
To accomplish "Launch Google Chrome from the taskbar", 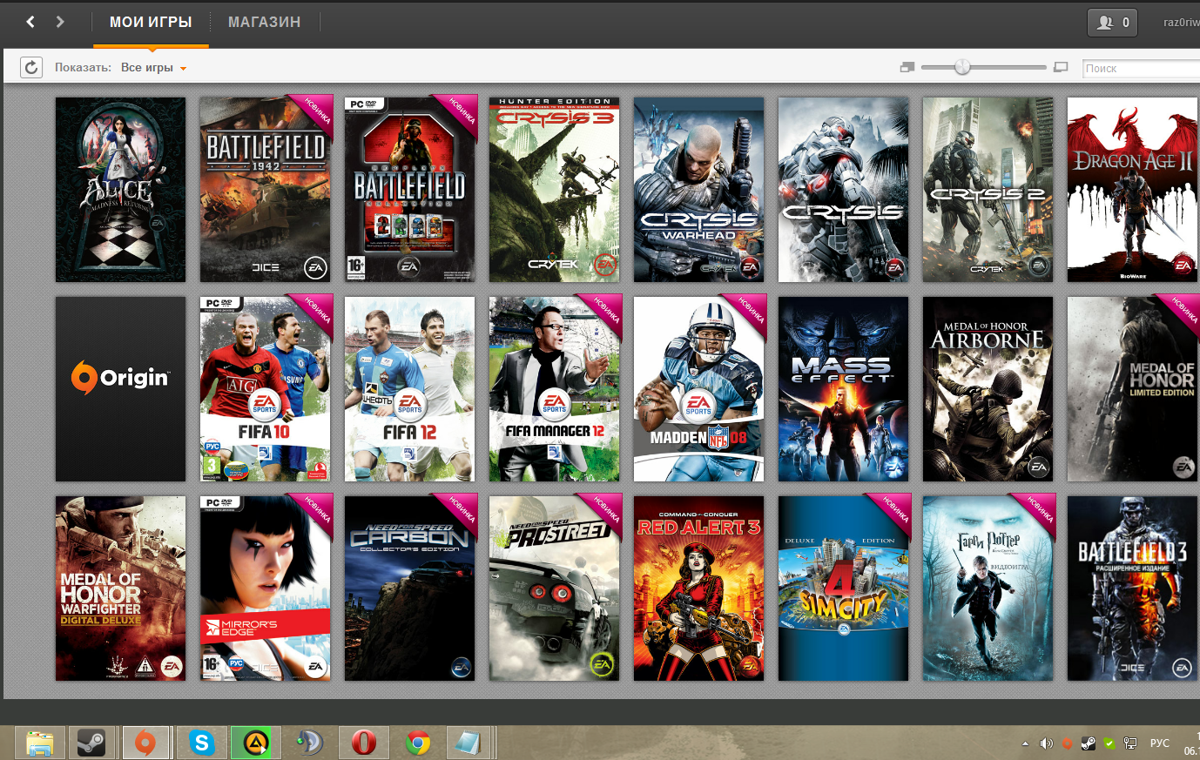I will pyautogui.click(x=418, y=743).
